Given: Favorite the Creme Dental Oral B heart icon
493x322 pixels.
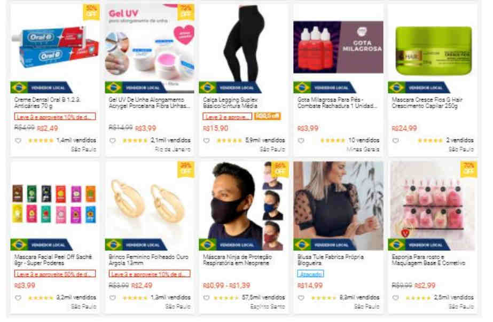Looking at the screenshot, I should 18,140.
